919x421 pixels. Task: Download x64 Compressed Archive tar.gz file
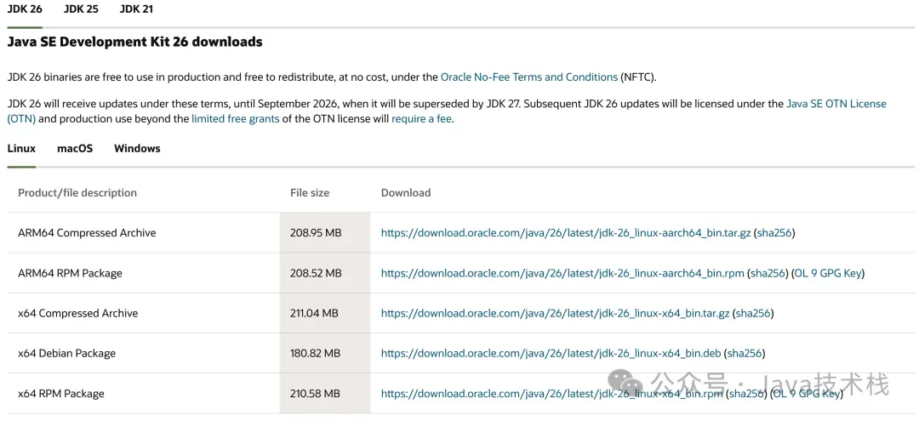point(555,313)
